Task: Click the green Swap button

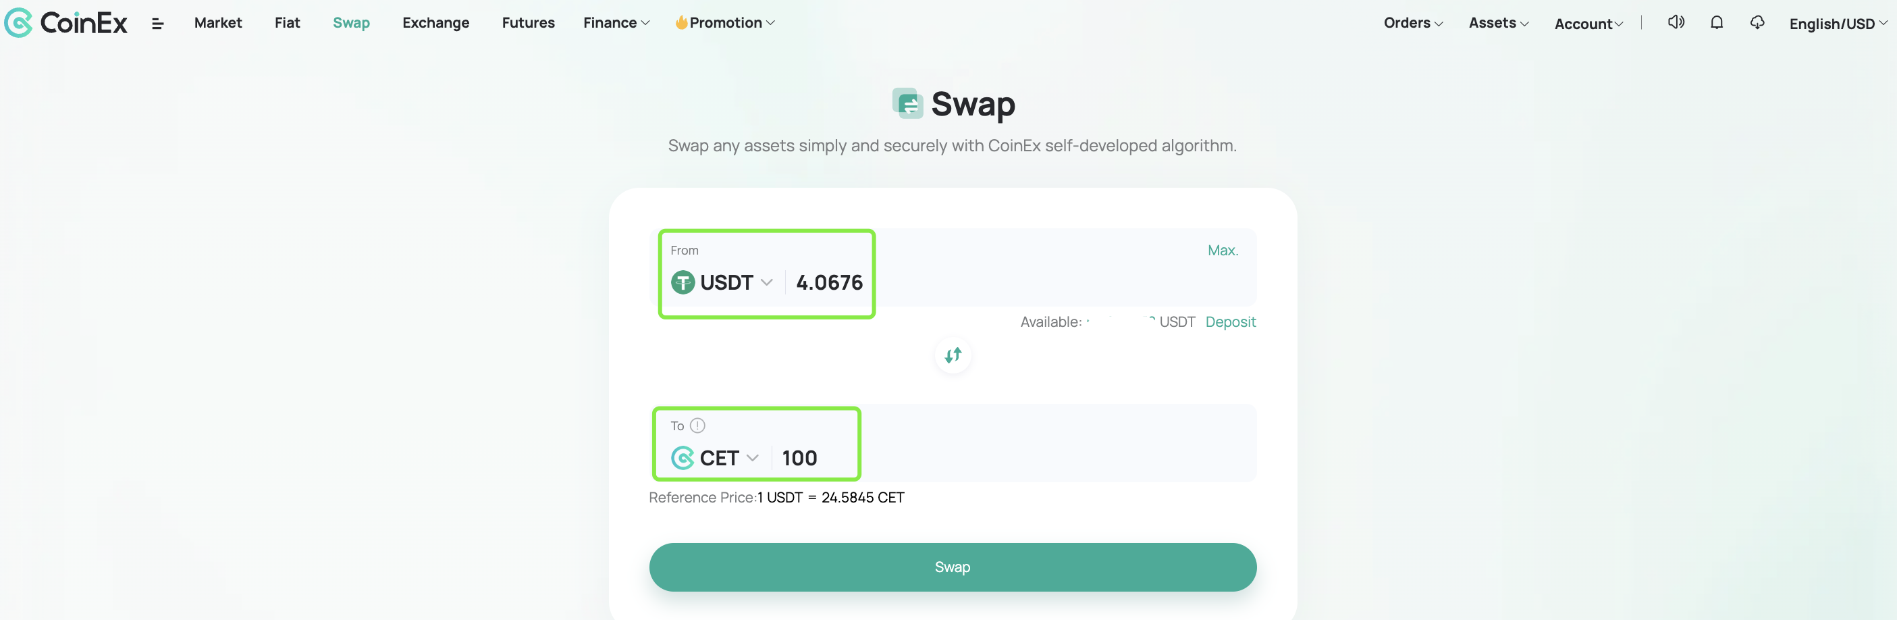Action: coord(952,567)
